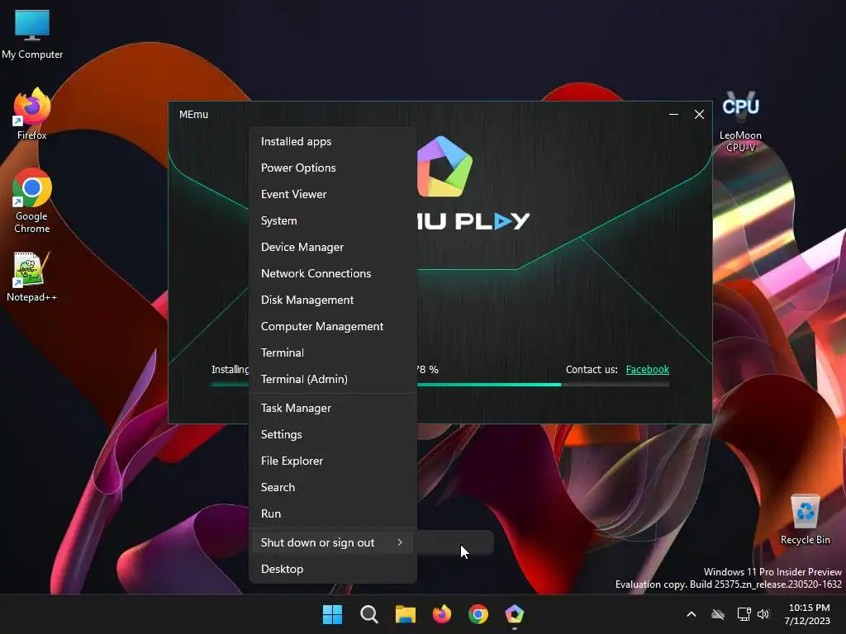Image resolution: width=846 pixels, height=634 pixels.
Task: Close the MEmu installer window
Action: click(699, 114)
